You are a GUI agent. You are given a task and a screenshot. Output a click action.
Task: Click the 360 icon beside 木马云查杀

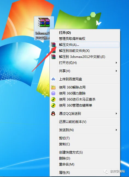point(53,99)
